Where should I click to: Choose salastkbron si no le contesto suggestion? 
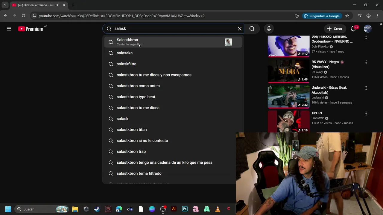[173, 141]
